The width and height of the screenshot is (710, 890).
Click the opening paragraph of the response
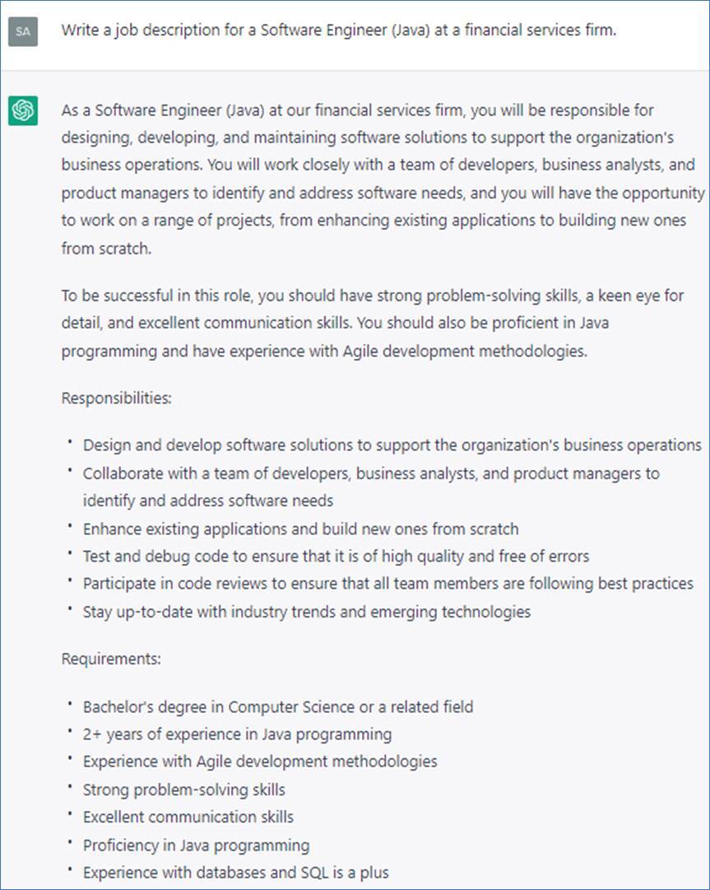click(383, 179)
